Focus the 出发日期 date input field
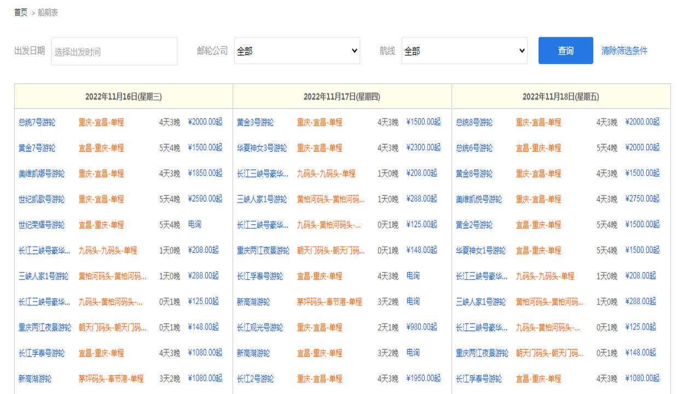 click(114, 51)
